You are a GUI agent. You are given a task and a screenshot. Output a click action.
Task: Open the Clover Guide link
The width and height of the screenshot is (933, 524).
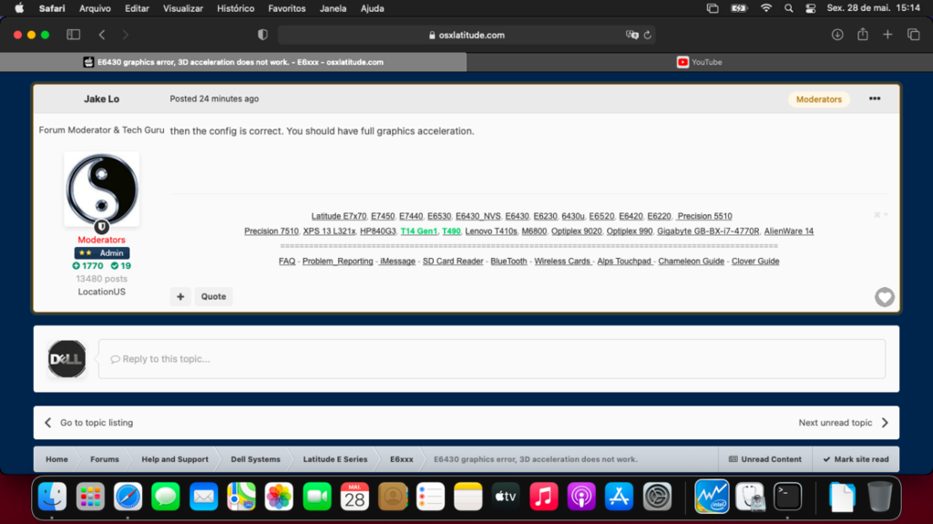(755, 262)
